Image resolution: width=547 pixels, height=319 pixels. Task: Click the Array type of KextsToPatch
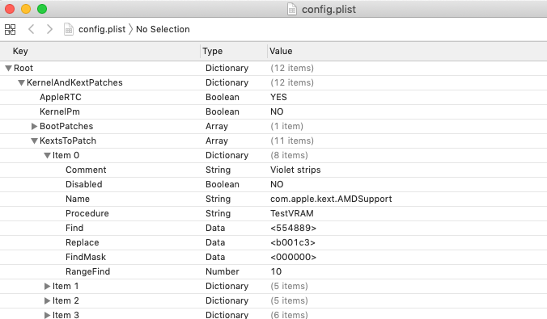pyautogui.click(x=217, y=141)
